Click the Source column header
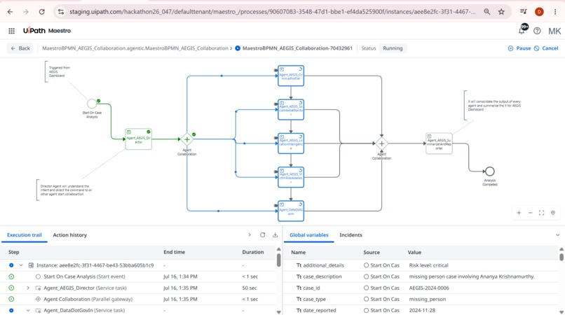The height and width of the screenshot is (315, 565). 372,253
